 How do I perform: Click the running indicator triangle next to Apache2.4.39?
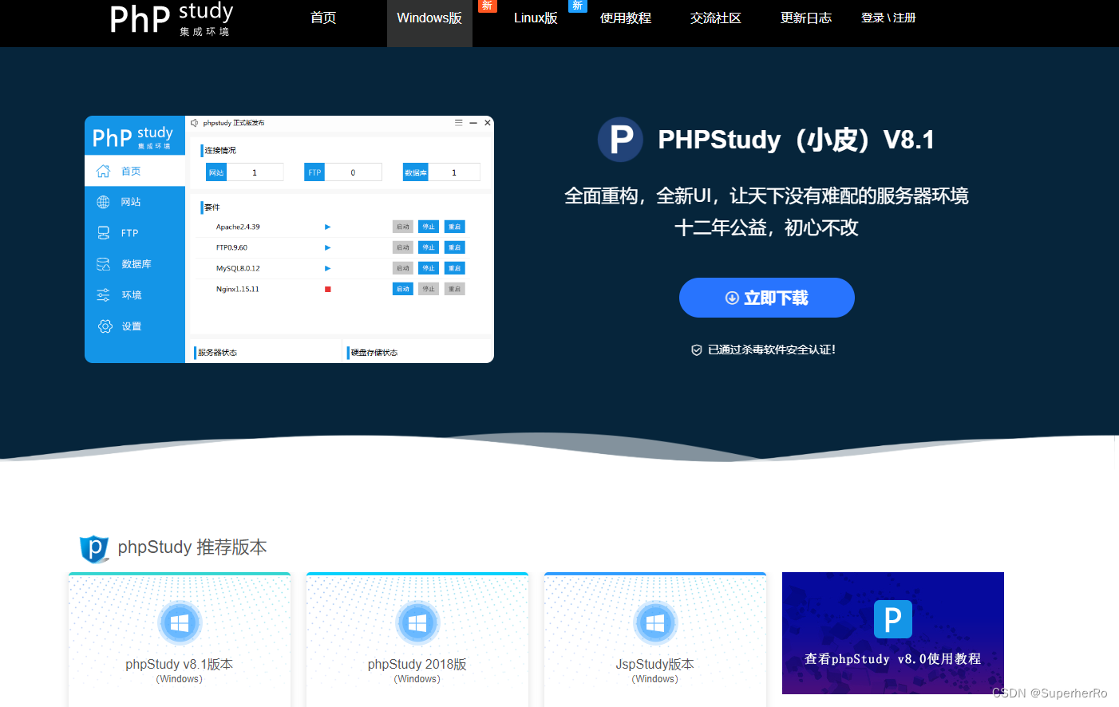point(326,227)
